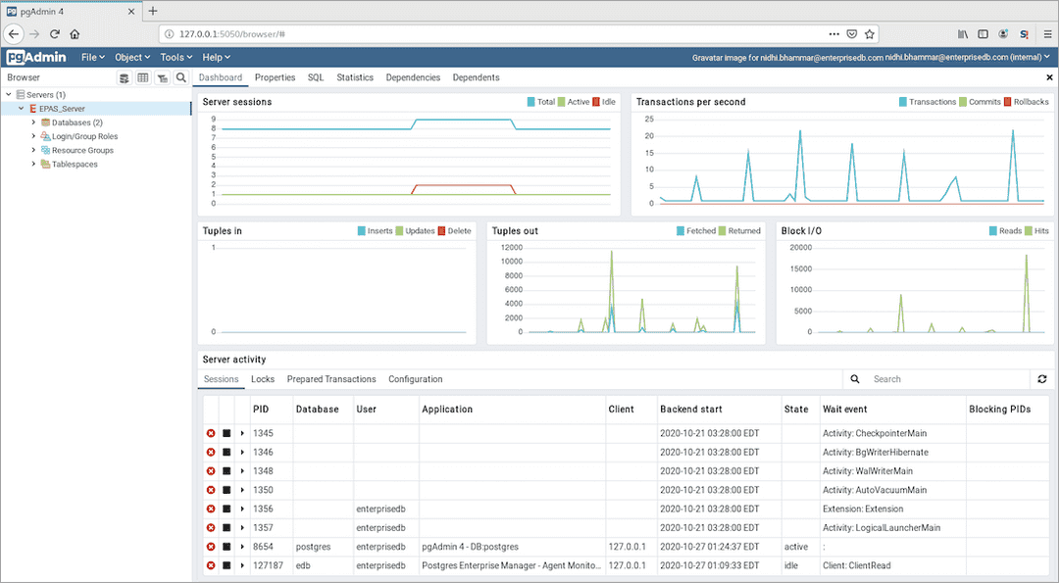Toggle the Idle legend in Server sessions chart

coord(605,101)
